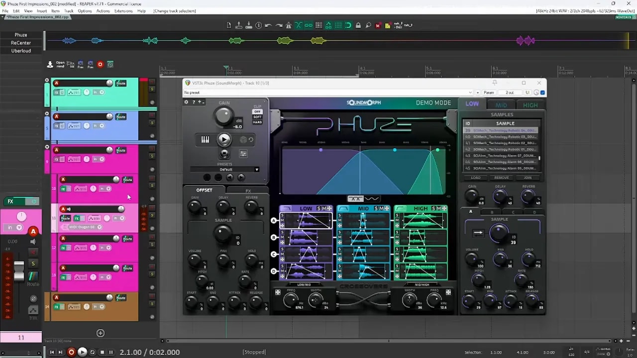Viewport: 637px width, 358px height.
Task: Open the Track menu
Action: coord(69,10)
